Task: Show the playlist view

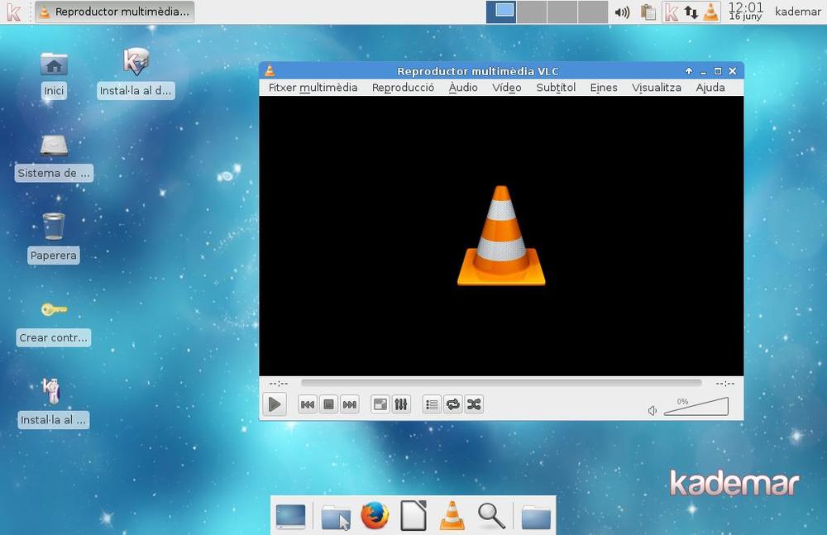Action: [432, 404]
